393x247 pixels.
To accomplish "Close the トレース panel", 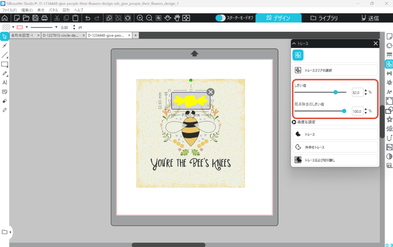I will pos(375,44).
